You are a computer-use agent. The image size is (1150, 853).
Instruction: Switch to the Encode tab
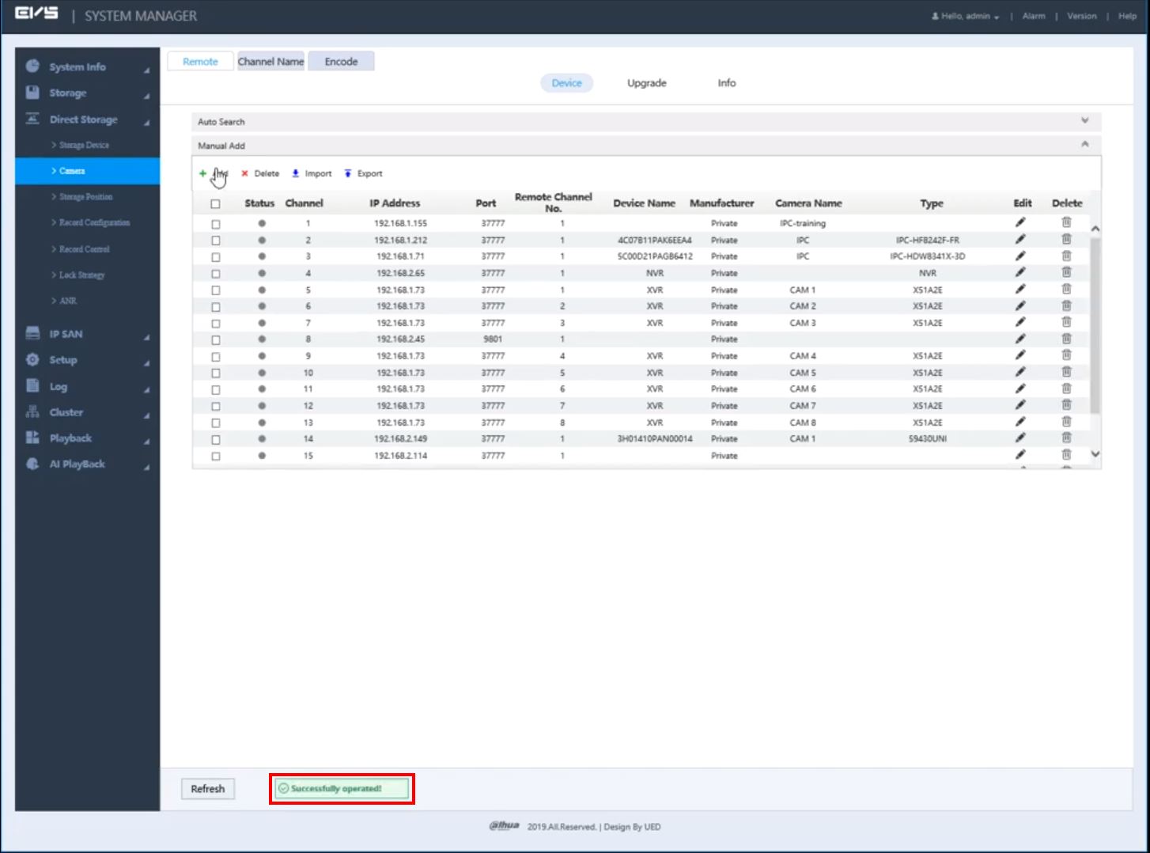click(x=341, y=62)
